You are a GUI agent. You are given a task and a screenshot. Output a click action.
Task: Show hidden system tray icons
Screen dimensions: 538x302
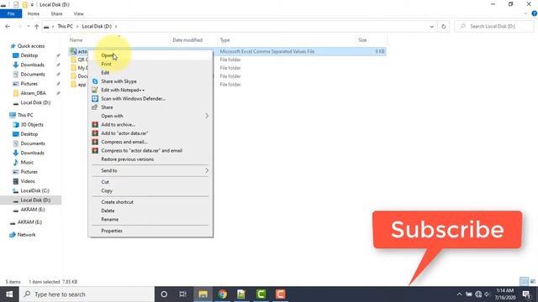coord(459,294)
